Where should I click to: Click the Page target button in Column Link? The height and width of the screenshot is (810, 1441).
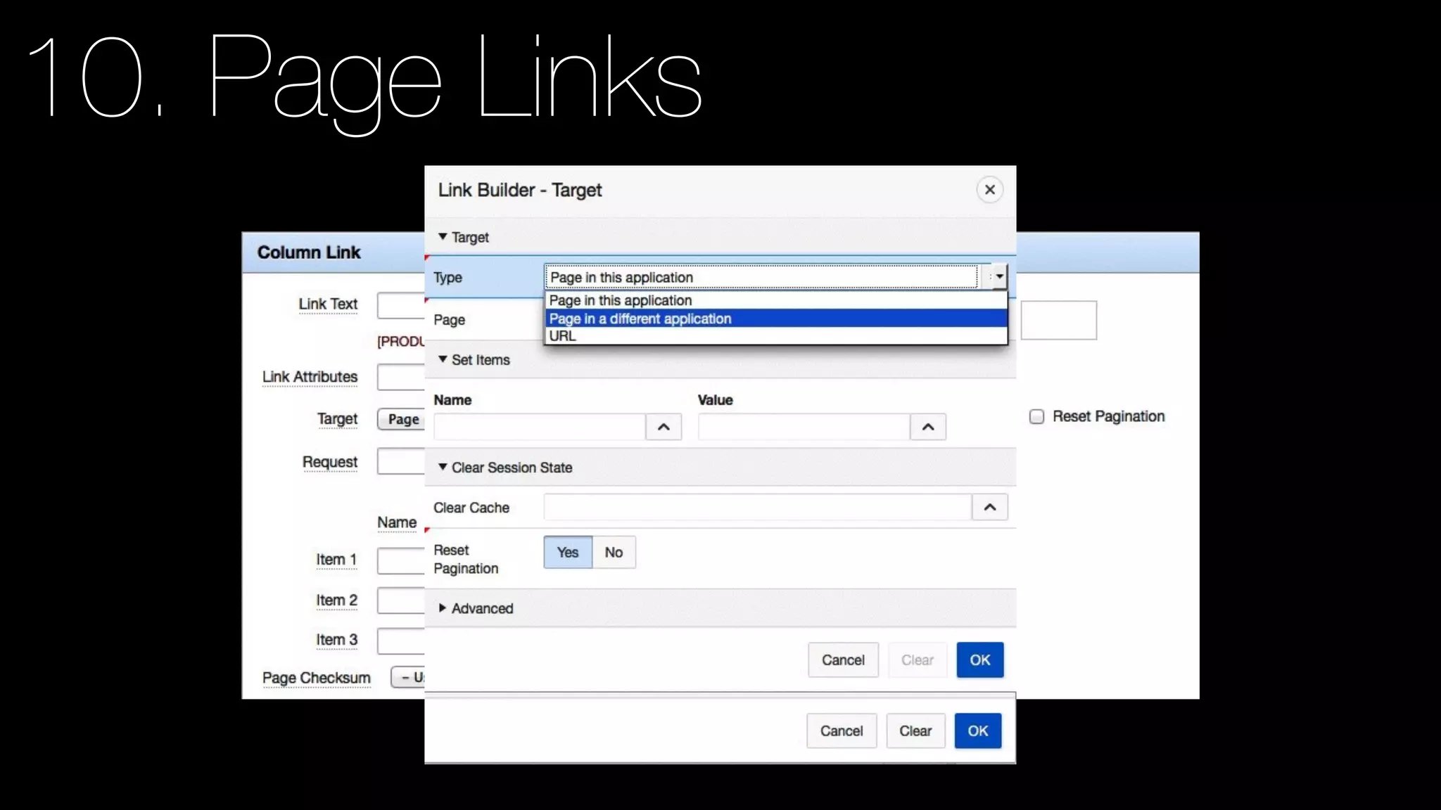(x=402, y=419)
